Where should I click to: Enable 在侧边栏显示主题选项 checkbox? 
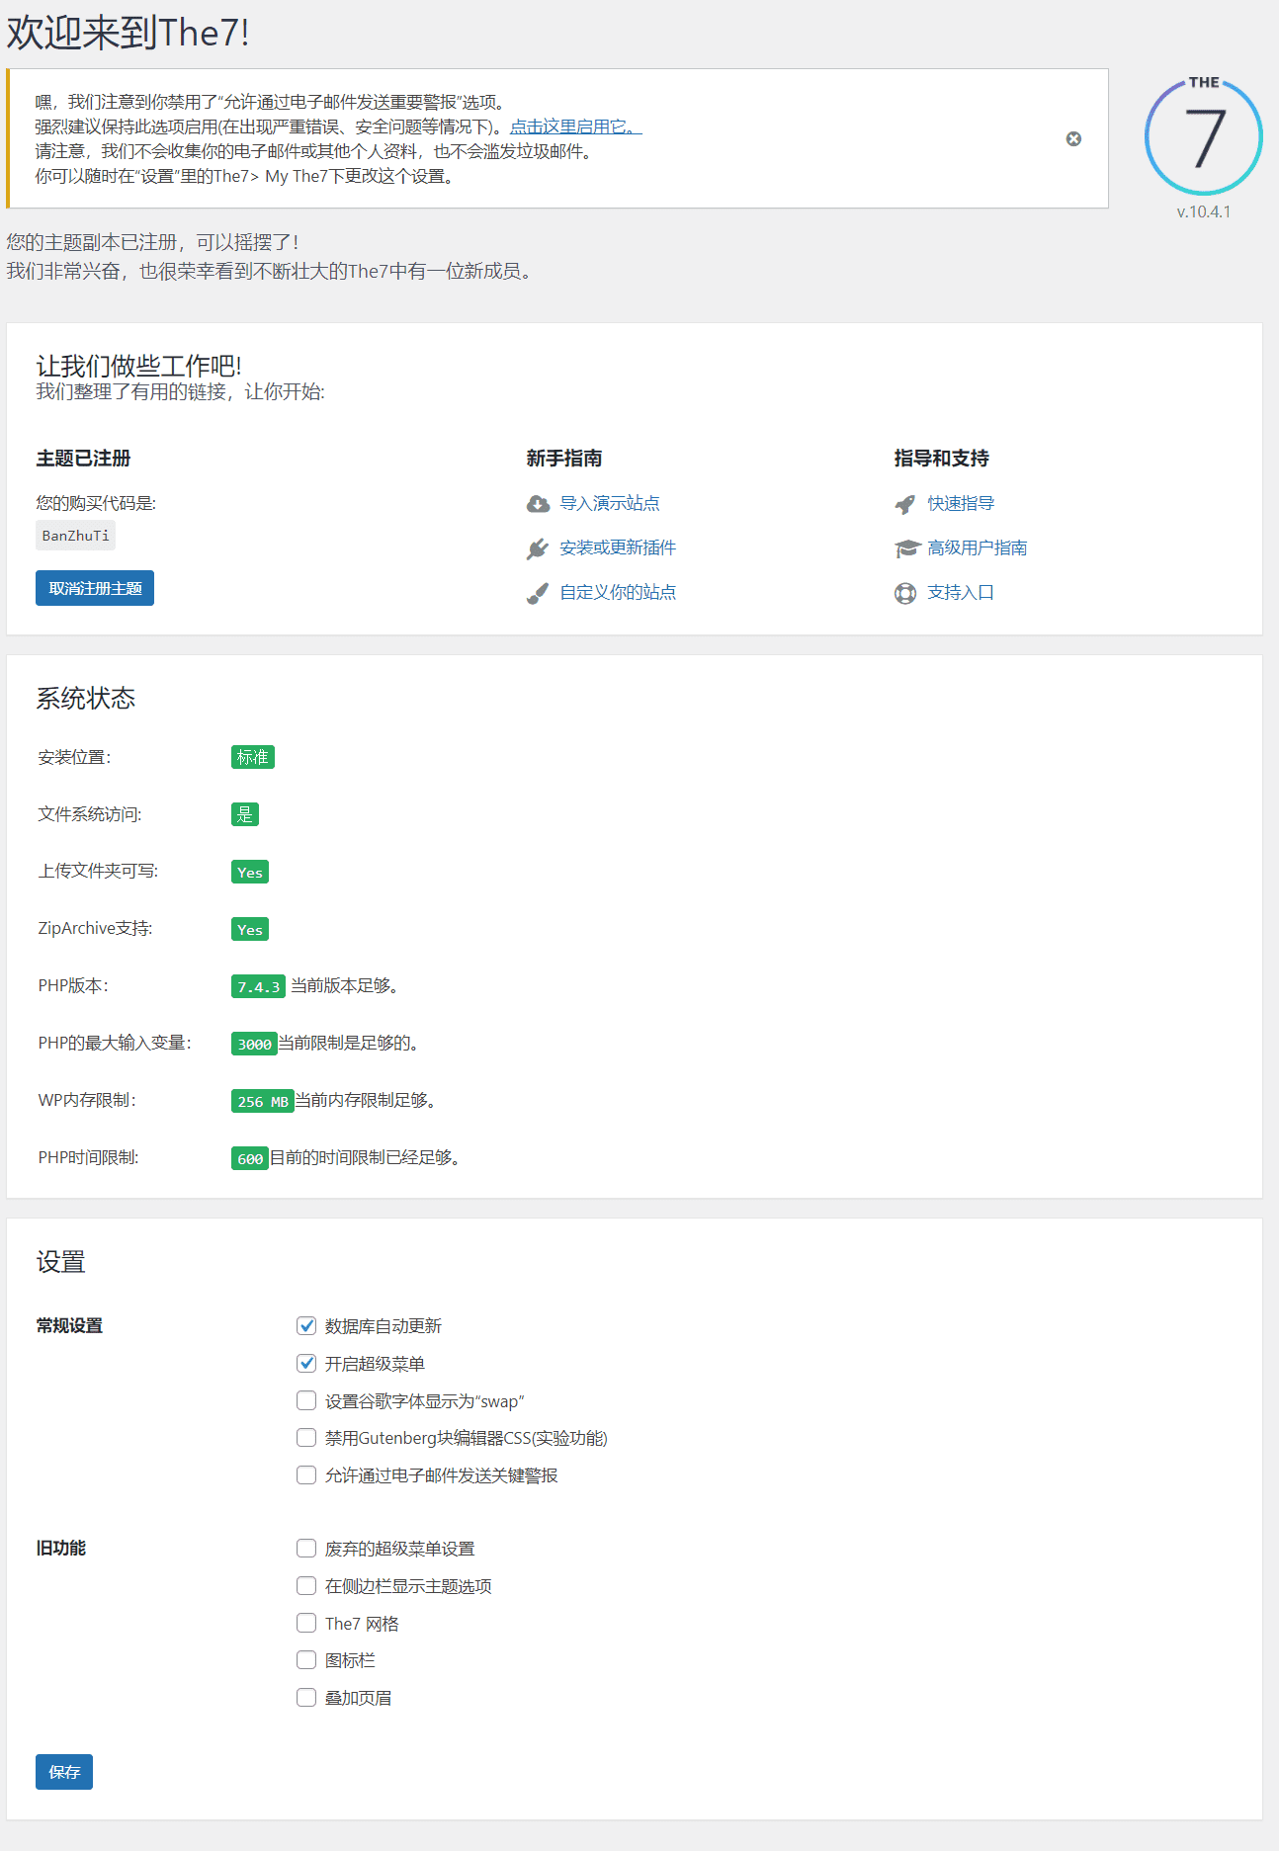pyautogui.click(x=306, y=1585)
